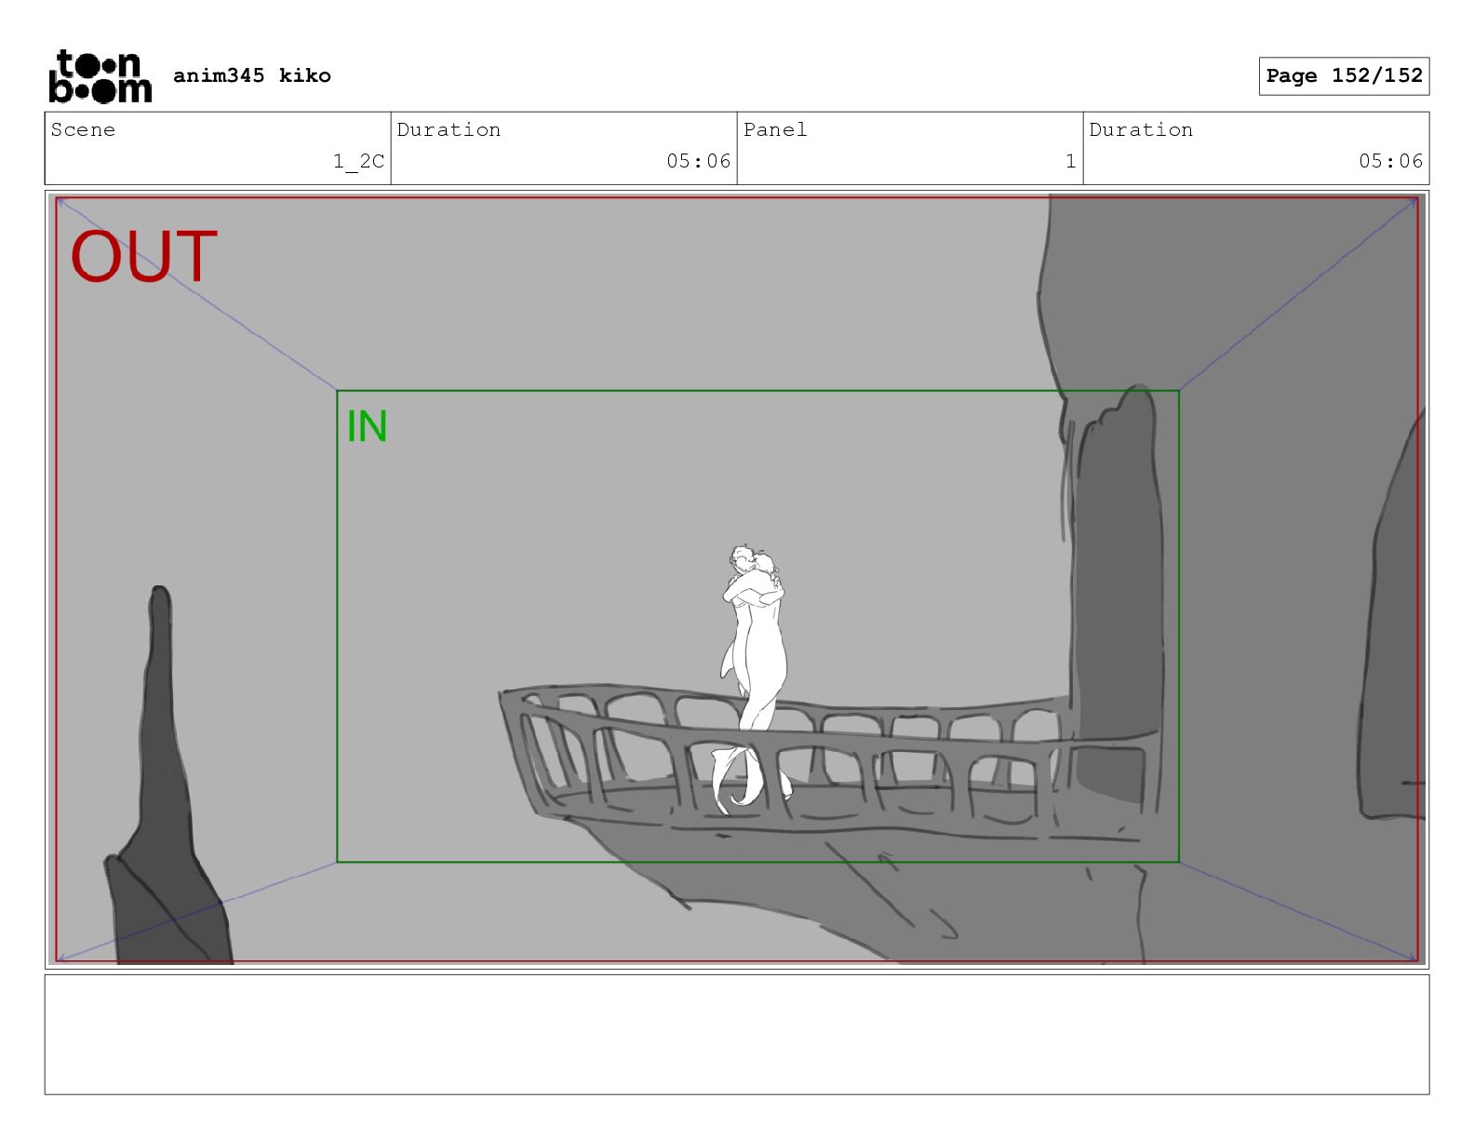The image size is (1474, 1139).
Task: Select the panel duration value '05:06' in the last column
Action: click(x=1390, y=161)
